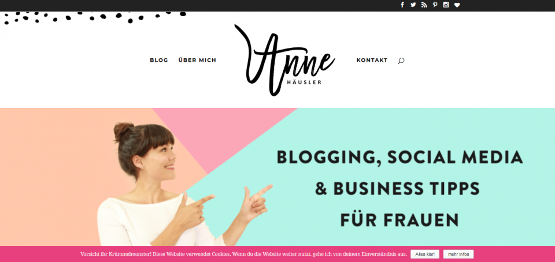Open cookie details via mehr Infos
Screen dimensions: 555x262
click(x=458, y=254)
